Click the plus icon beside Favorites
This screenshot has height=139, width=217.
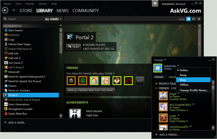click(61, 25)
